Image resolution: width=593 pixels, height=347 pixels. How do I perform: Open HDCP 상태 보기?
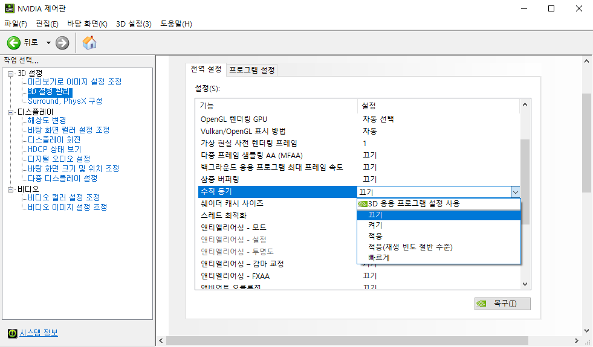click(x=54, y=149)
